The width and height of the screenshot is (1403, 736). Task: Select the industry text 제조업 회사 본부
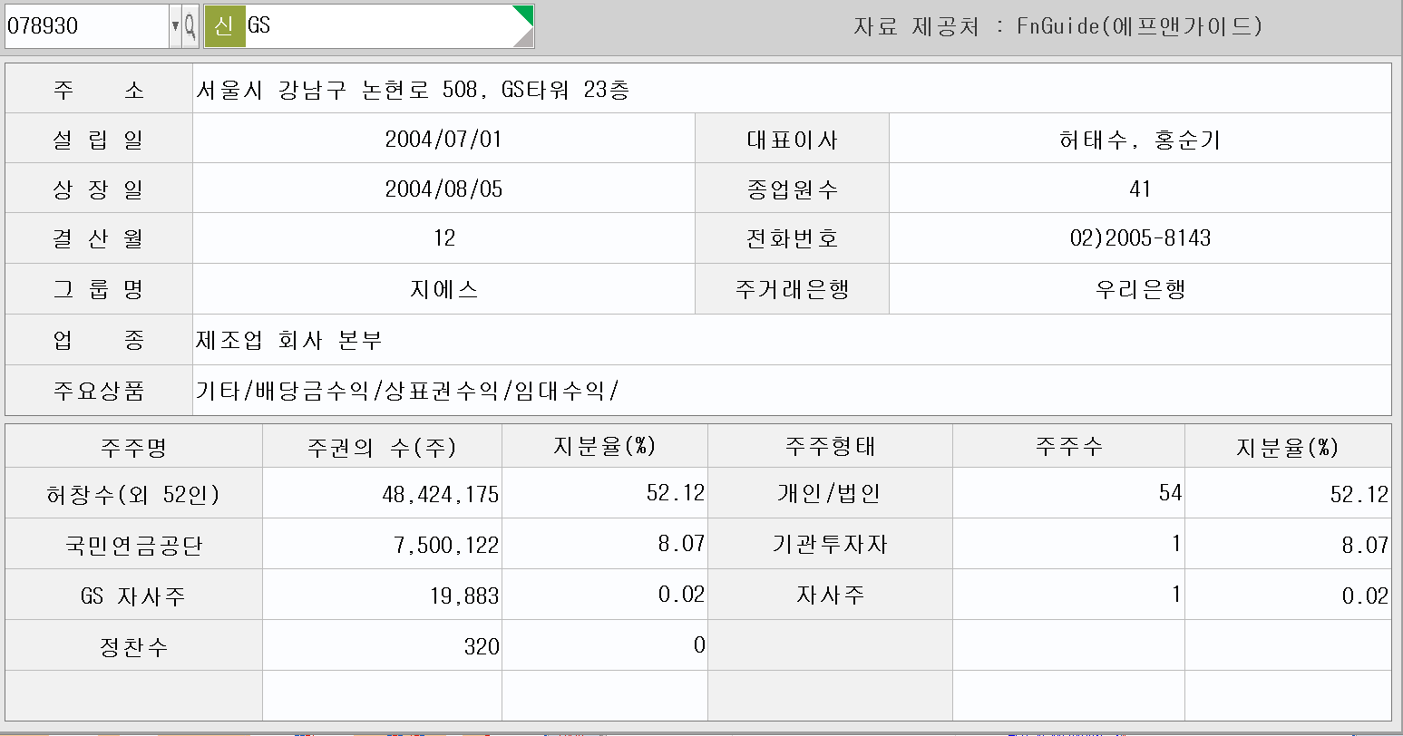tap(289, 340)
